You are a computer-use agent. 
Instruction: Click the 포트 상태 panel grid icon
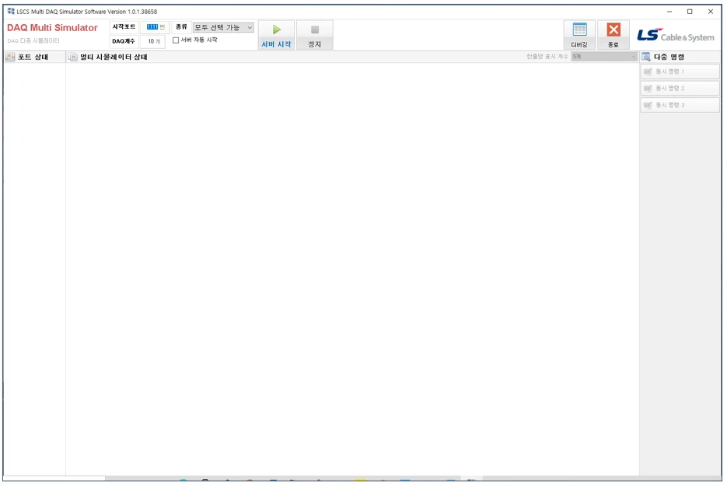10,57
